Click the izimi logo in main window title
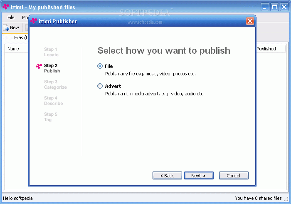Viewport: 291px width, 204px height. [6, 7]
